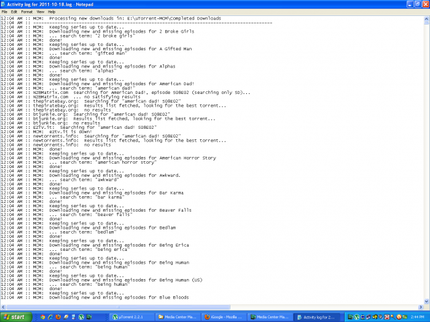Launch Firefox from Quick Launch
The height and width of the screenshot is (322, 430).
(x=58, y=317)
